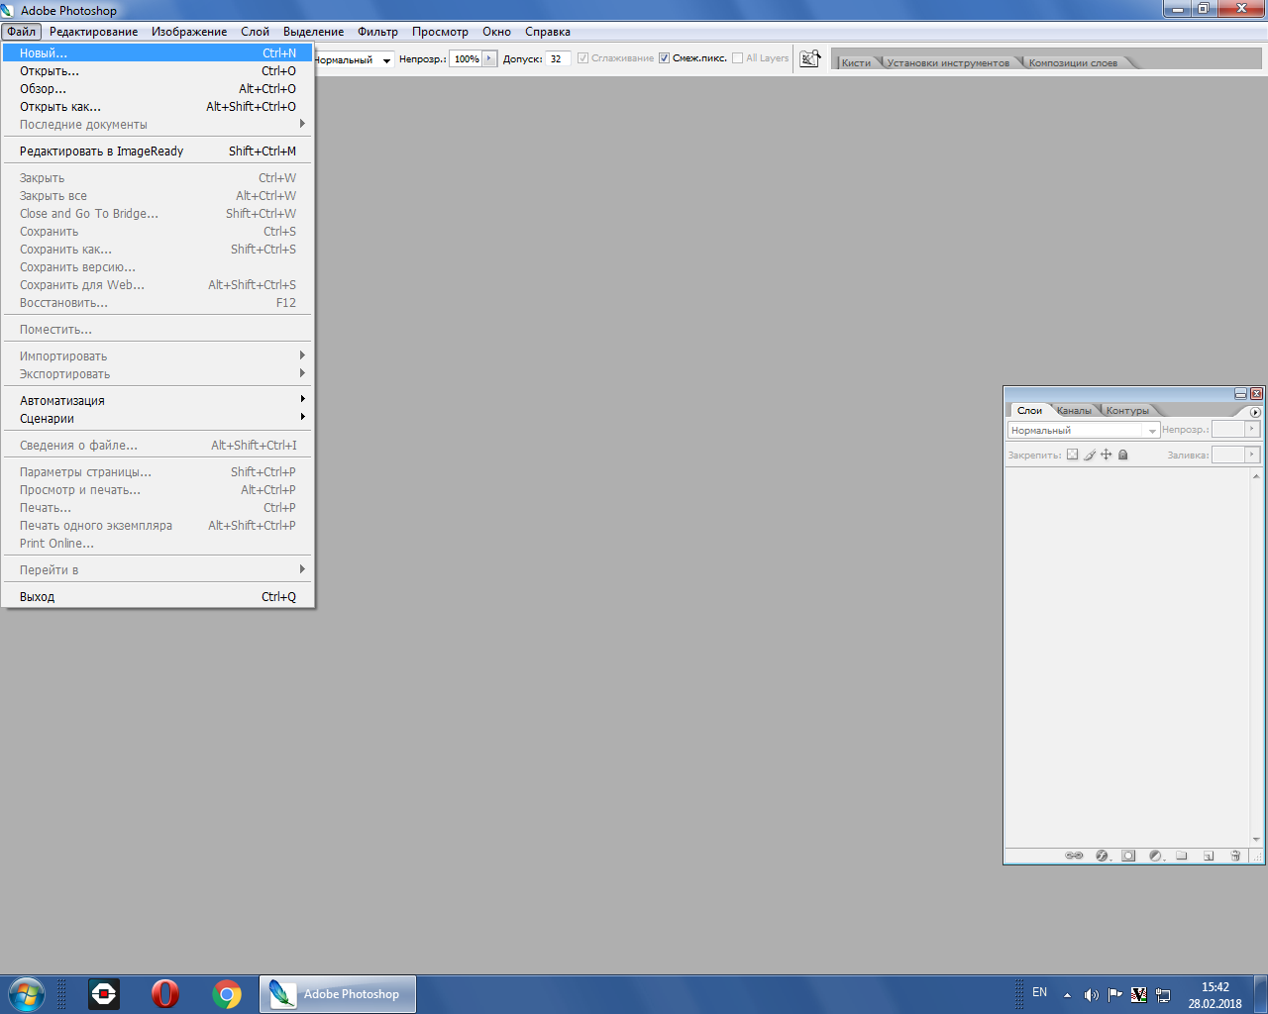Choose Новый... from the File menu
The height and width of the screenshot is (1014, 1268).
coord(158,53)
